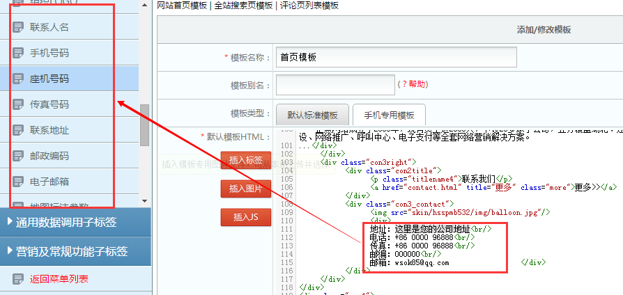Click the icon beside 联系人名

click(18, 28)
